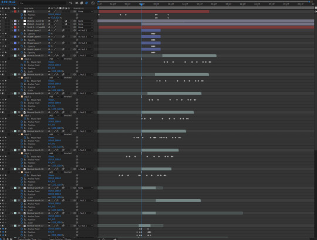This screenshot has height=240, width=317.
Task: Click the stopwatch for Null 2 Scale
Action: pos(22,18)
